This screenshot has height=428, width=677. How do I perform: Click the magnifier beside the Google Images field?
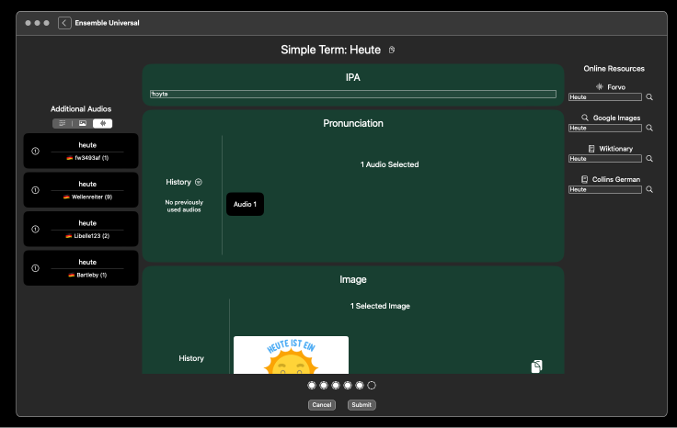coord(648,128)
